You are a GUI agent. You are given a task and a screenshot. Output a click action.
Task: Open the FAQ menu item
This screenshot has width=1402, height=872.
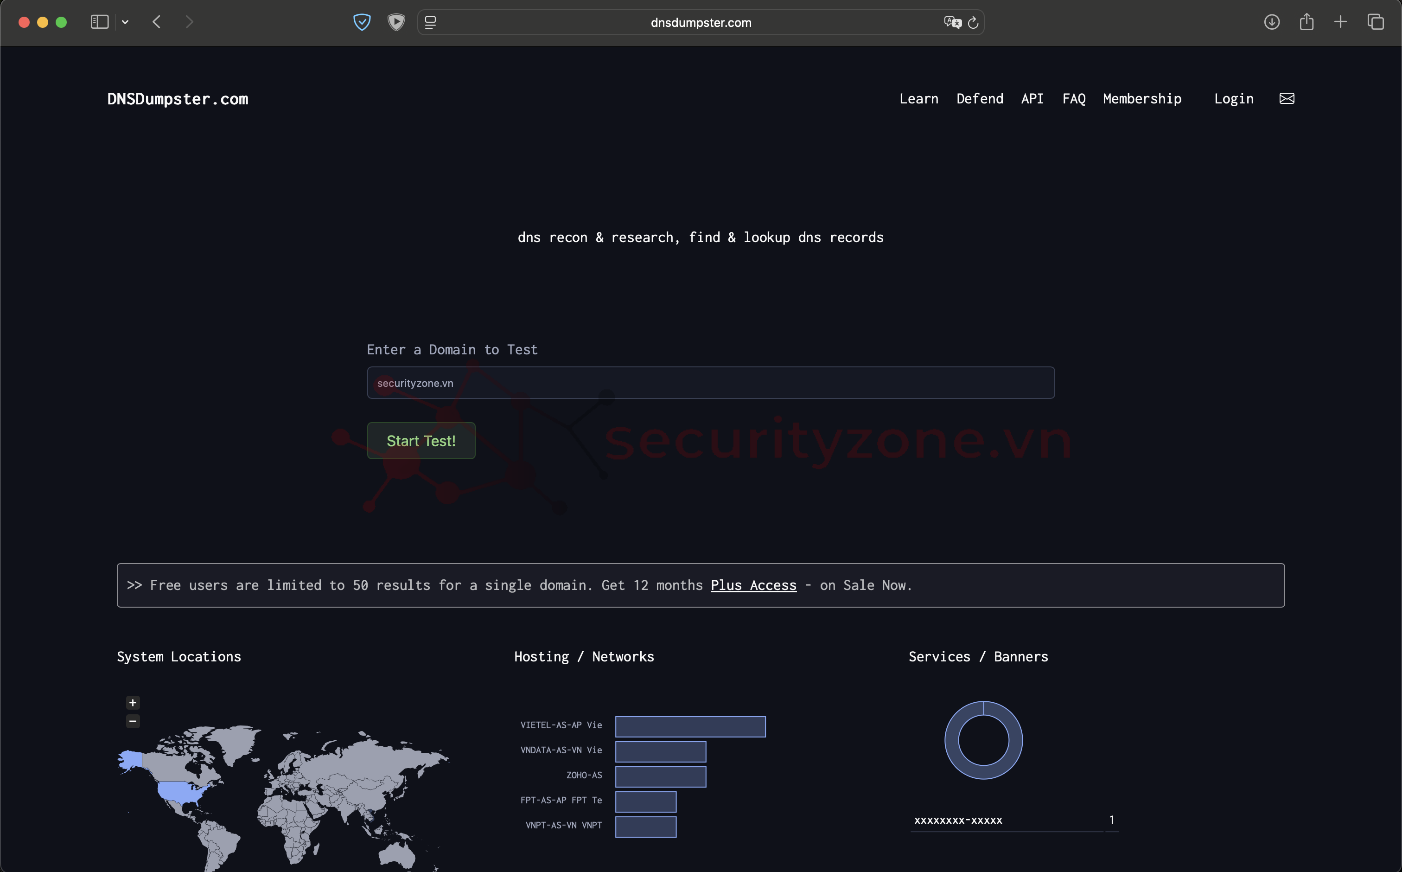pos(1074,99)
